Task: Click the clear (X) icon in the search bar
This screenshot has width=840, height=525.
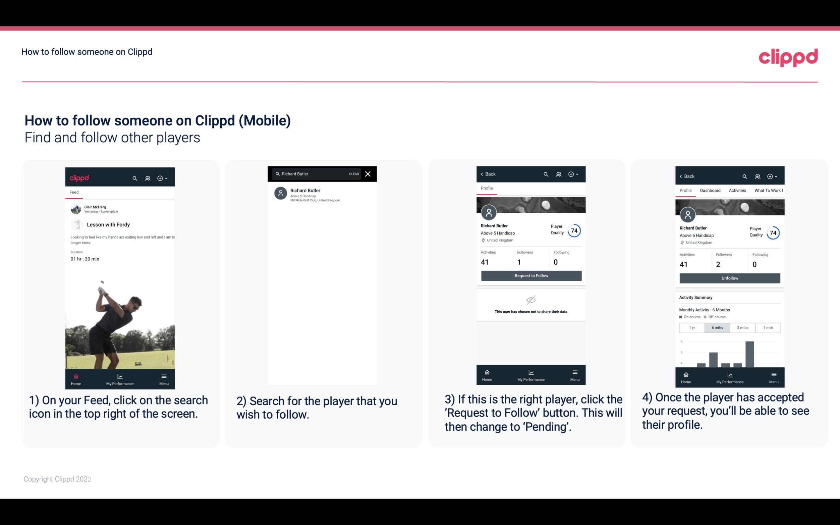Action: click(x=368, y=173)
